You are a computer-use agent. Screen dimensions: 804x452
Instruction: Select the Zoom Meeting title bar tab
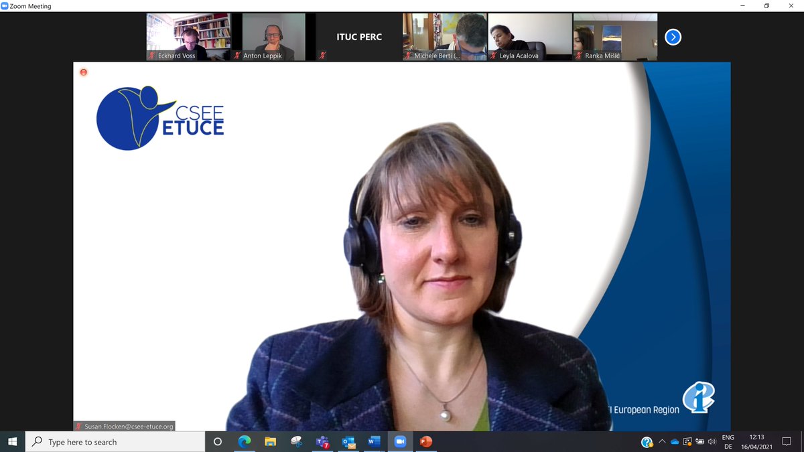coord(27,6)
